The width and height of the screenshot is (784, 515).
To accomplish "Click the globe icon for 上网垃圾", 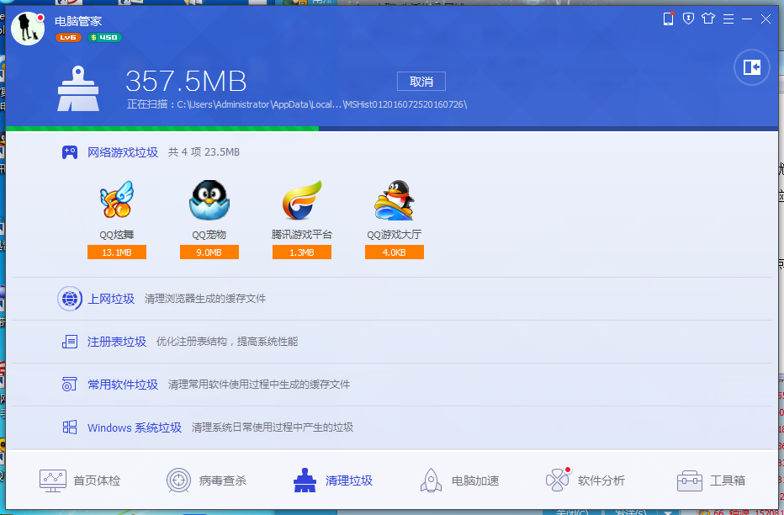I will pyautogui.click(x=70, y=299).
